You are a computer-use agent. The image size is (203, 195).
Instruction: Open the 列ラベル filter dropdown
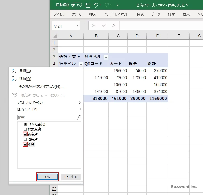[x=106, y=57]
